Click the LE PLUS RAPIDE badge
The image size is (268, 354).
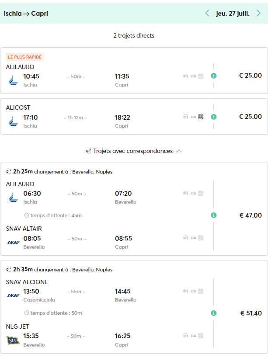[x=25, y=57]
